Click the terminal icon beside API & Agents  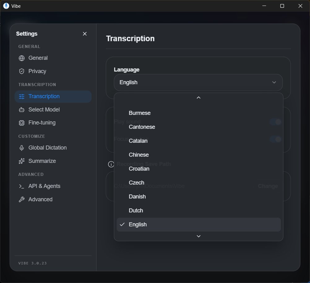[x=22, y=186]
